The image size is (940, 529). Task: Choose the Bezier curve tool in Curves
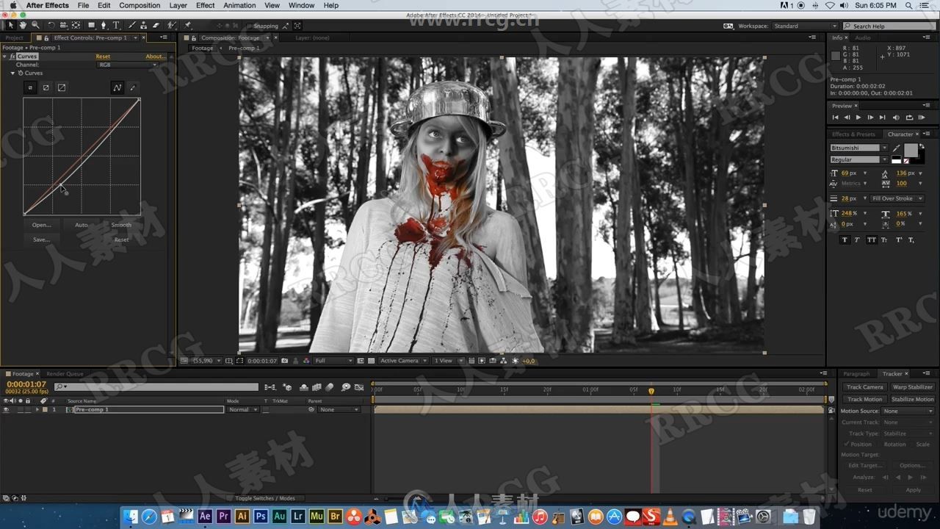tap(117, 87)
